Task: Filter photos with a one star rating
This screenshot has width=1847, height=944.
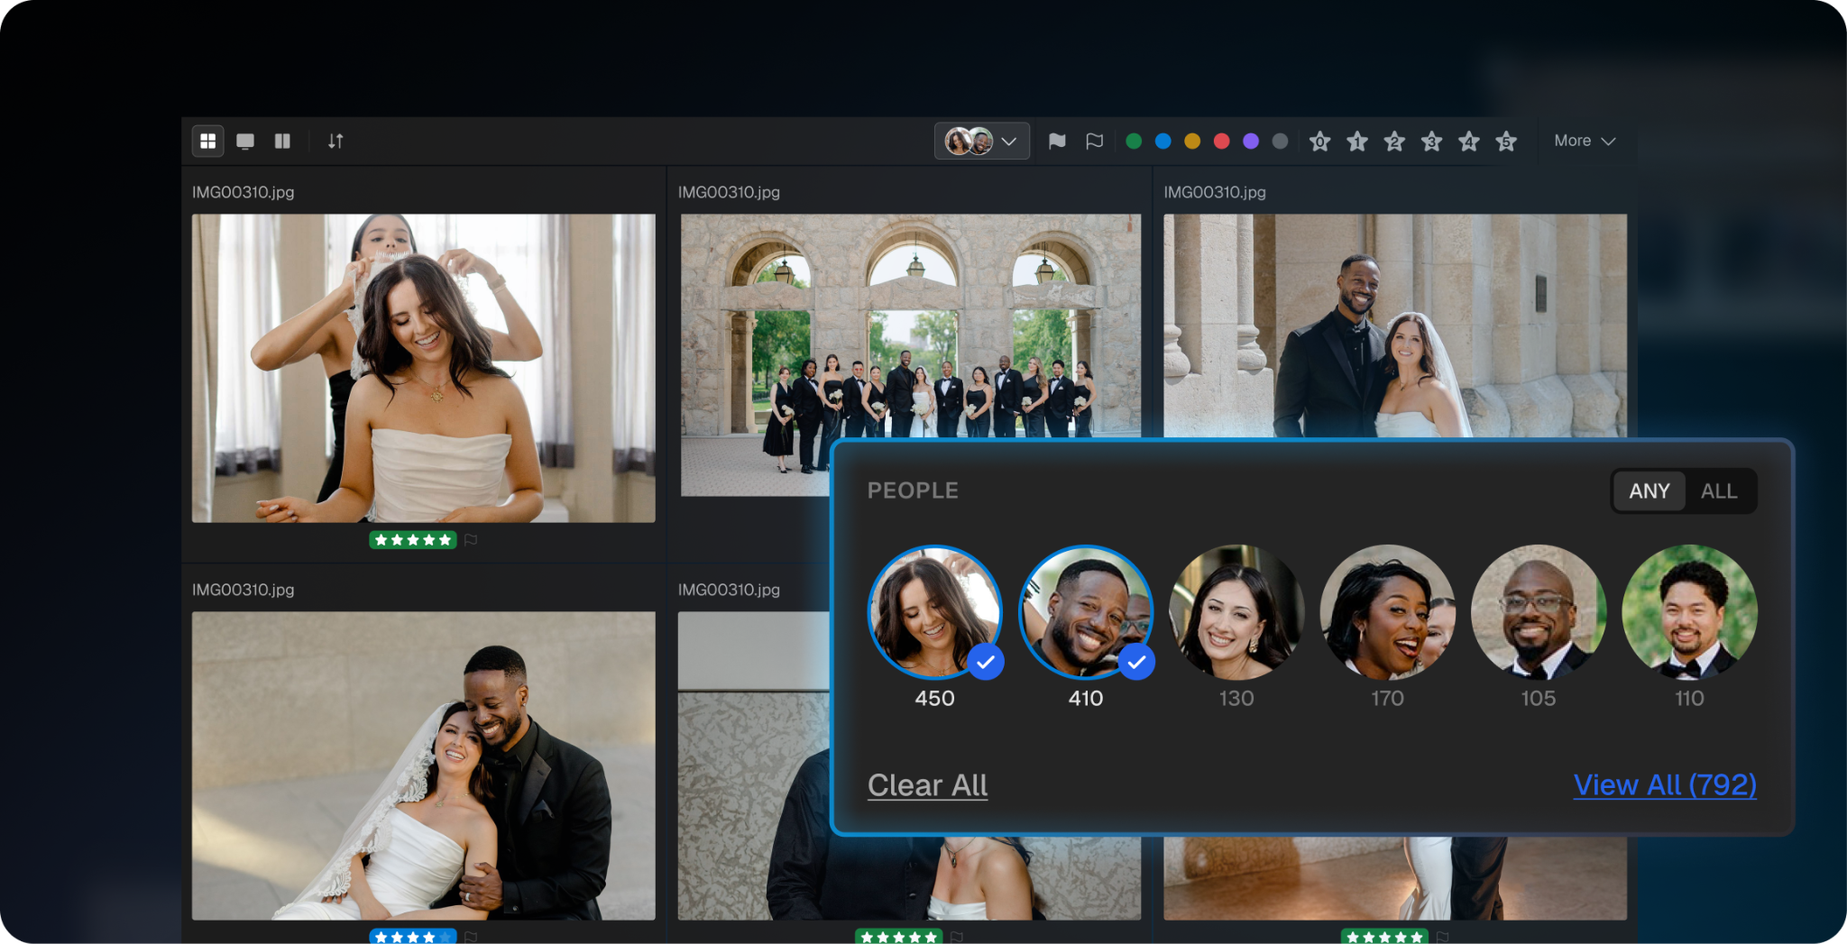Action: [x=1357, y=141]
